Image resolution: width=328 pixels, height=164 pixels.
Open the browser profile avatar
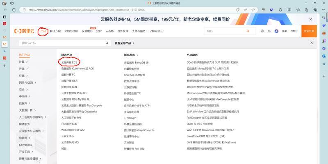point(4,3)
